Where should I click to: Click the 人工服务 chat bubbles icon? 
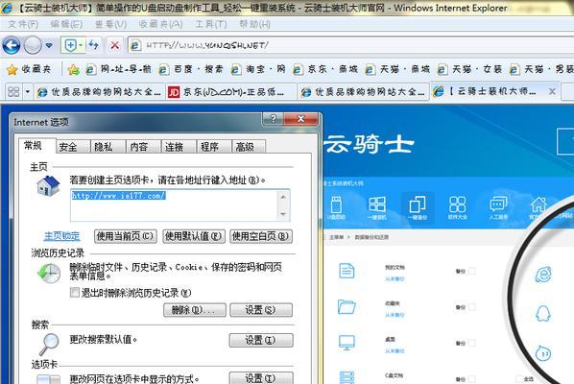point(498,204)
